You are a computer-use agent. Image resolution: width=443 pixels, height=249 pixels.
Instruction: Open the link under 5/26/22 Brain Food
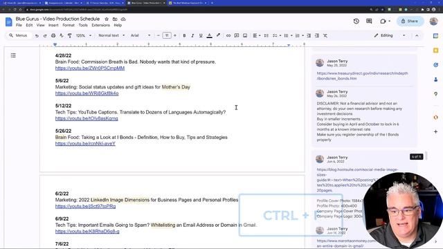pos(85,144)
